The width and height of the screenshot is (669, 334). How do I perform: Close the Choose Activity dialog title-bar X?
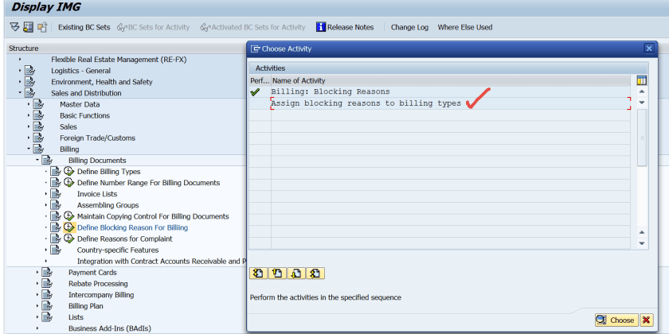(x=649, y=49)
